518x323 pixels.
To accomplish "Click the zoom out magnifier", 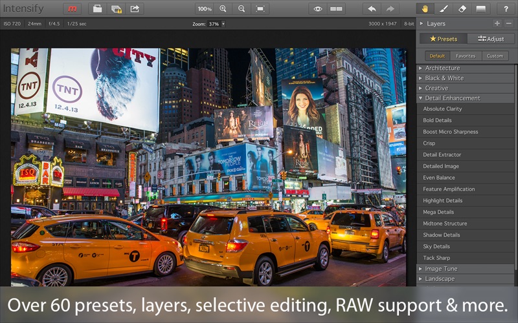I will pyautogui.click(x=242, y=9).
